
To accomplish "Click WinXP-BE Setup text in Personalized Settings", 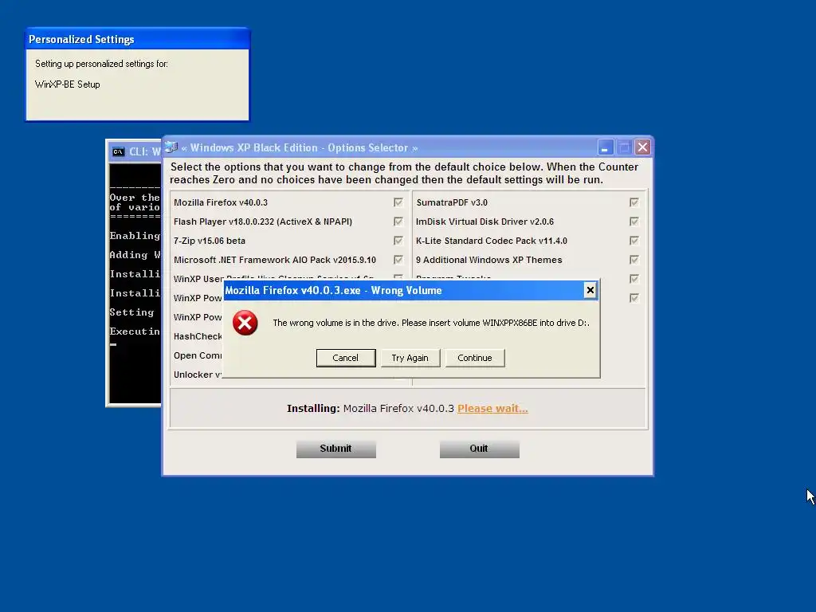I will pyautogui.click(x=67, y=84).
